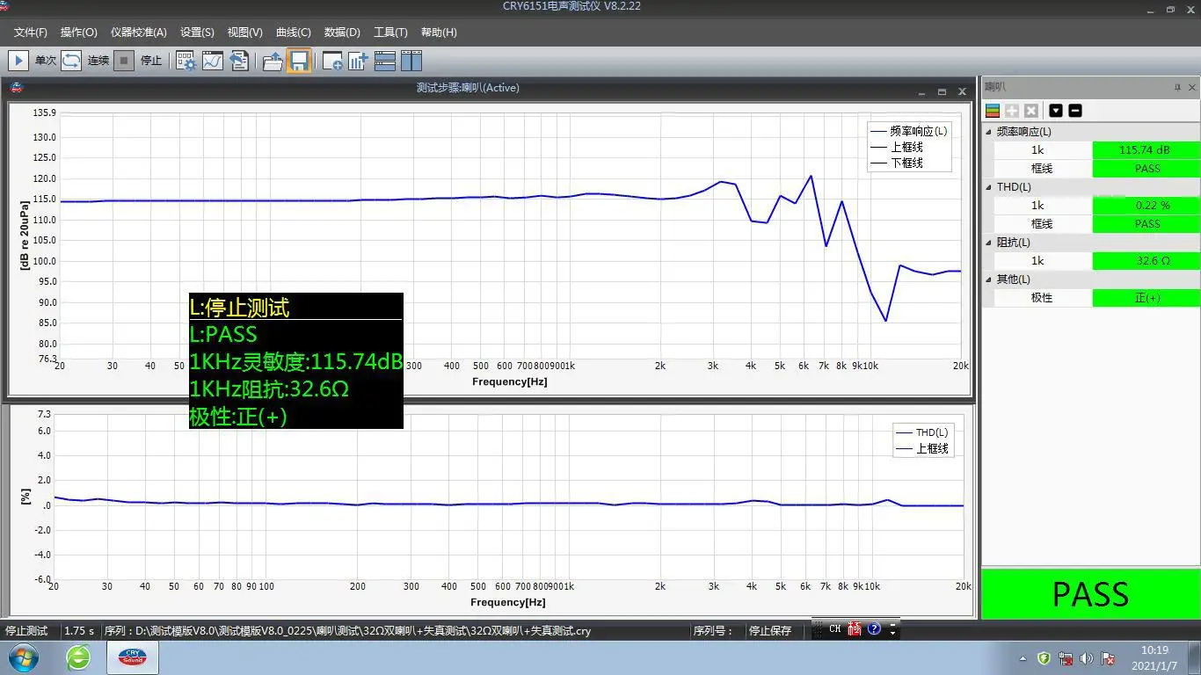Open the Windows Start menu
This screenshot has width=1201, height=675.
click(23, 657)
